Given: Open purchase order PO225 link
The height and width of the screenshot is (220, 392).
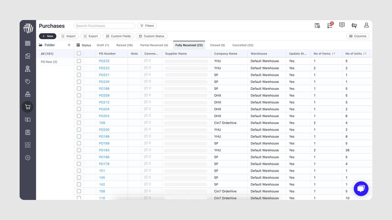Looking at the screenshot, I should [x=104, y=61].
